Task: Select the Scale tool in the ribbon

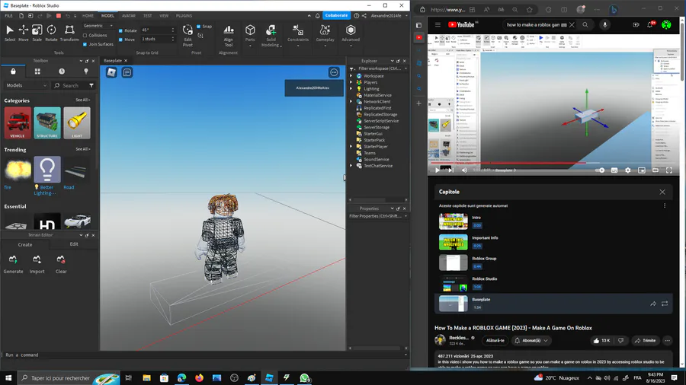Action: pos(37,32)
